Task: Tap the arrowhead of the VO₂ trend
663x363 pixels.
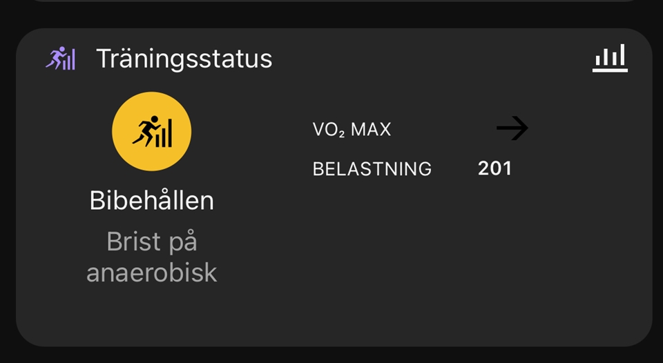Action: point(520,128)
